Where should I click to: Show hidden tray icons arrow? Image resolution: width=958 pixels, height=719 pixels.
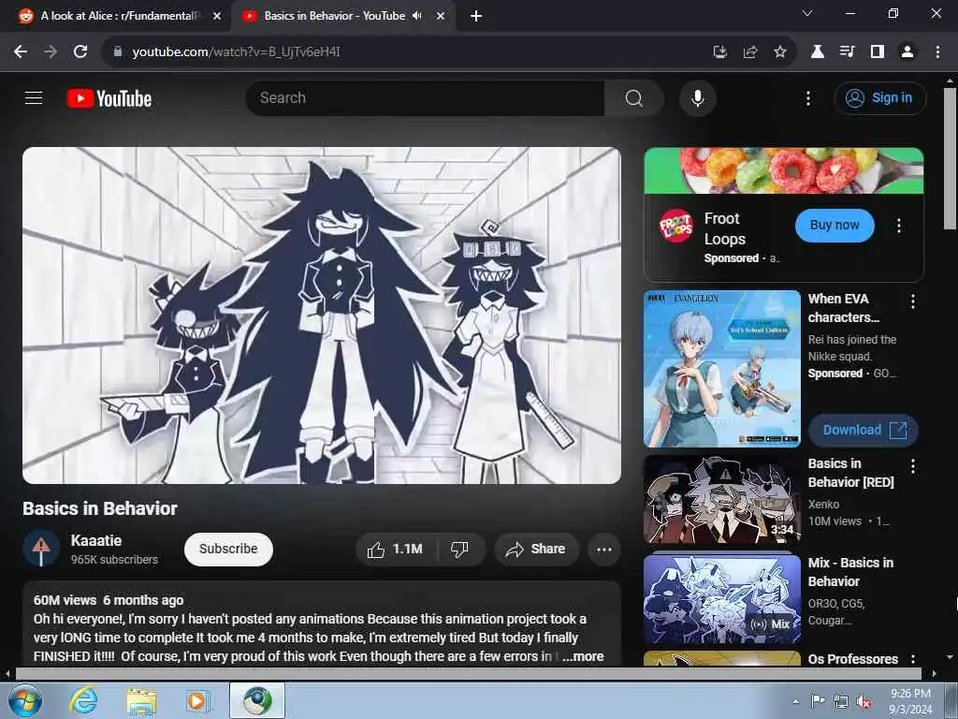tap(795, 701)
